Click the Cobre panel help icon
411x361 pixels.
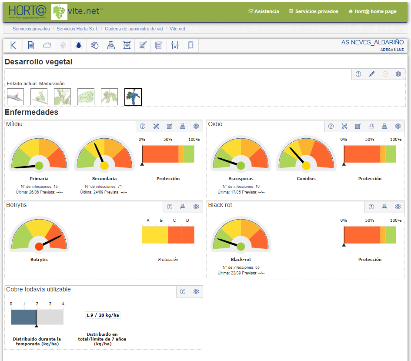click(183, 291)
